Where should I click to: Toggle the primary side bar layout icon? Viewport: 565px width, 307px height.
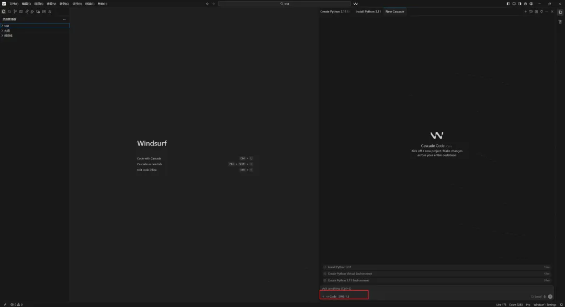[508, 4]
